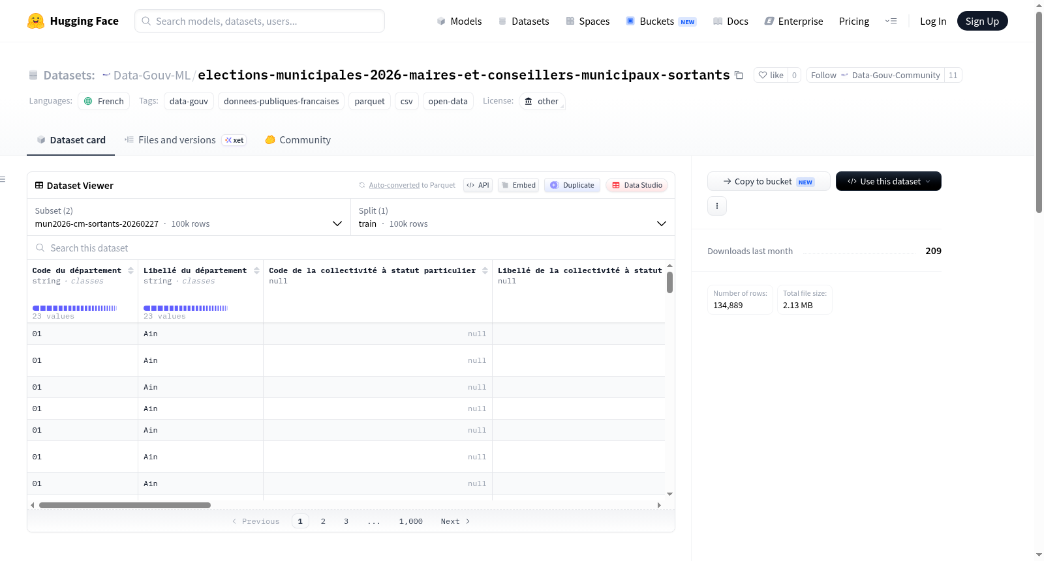1044x561 pixels.
Task: Click the table vertical scrollbar thumb
Action: point(669,282)
